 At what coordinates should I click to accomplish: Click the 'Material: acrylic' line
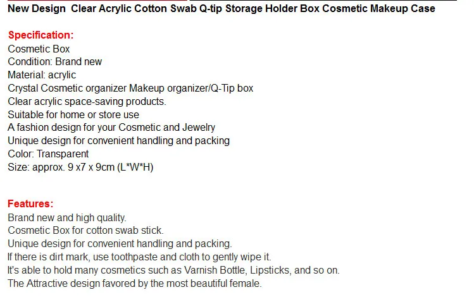point(42,75)
